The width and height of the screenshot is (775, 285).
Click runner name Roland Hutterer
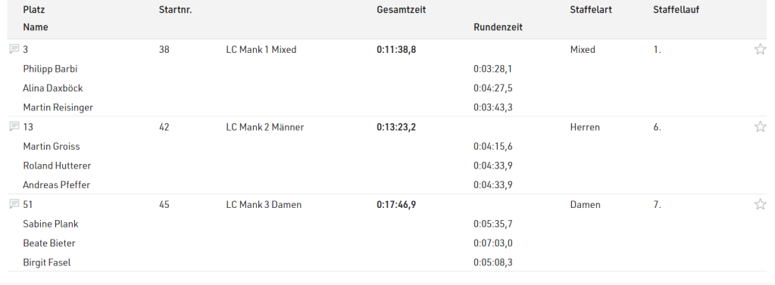point(57,166)
